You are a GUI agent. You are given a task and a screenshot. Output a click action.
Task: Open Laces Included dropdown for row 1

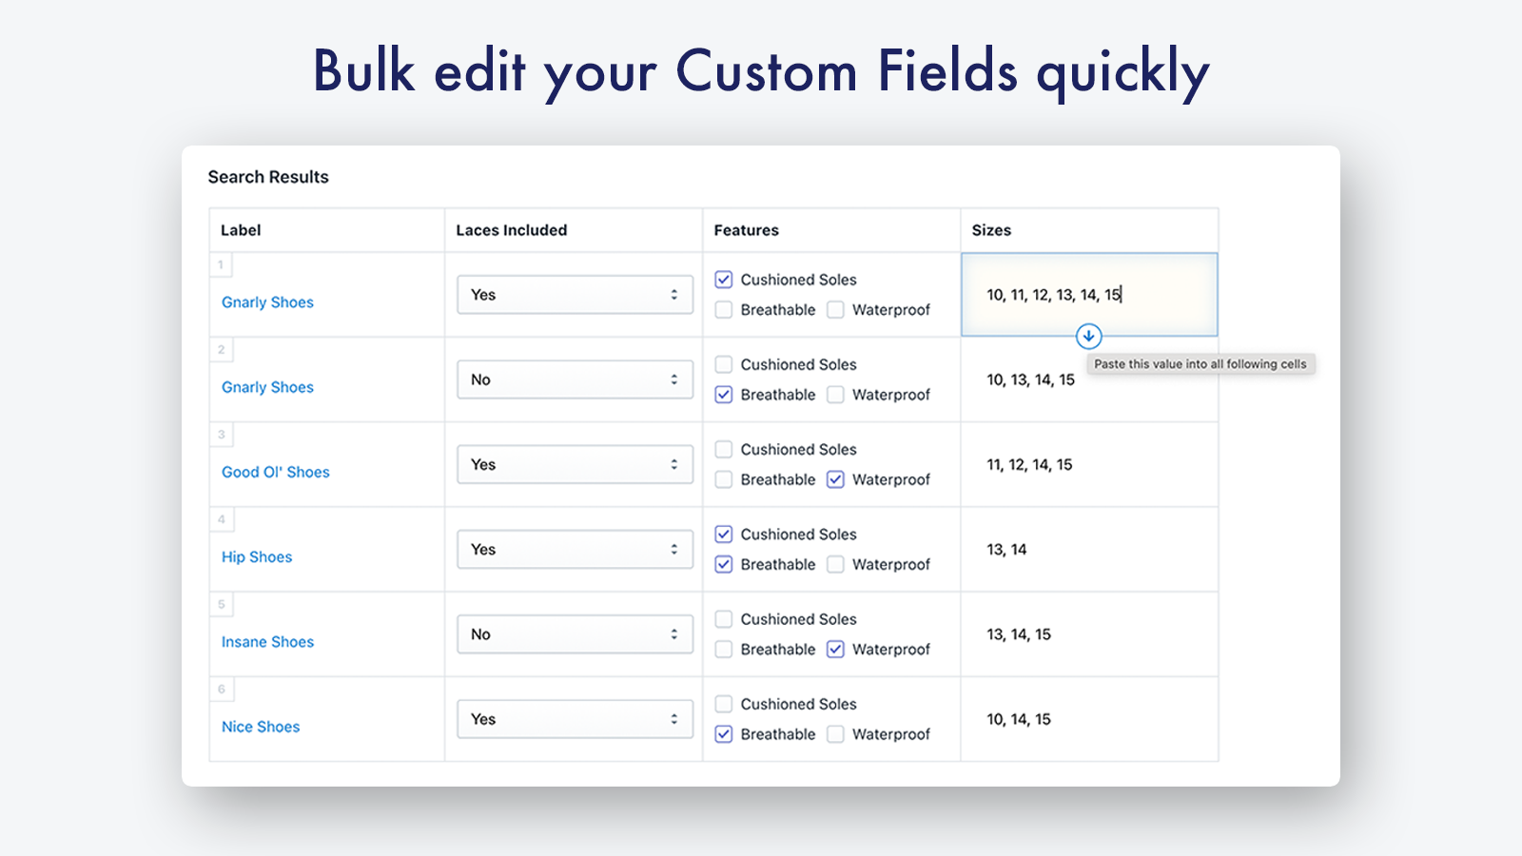pyautogui.click(x=575, y=295)
